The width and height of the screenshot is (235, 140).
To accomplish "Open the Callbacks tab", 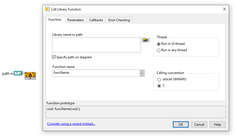I will (x=96, y=20).
